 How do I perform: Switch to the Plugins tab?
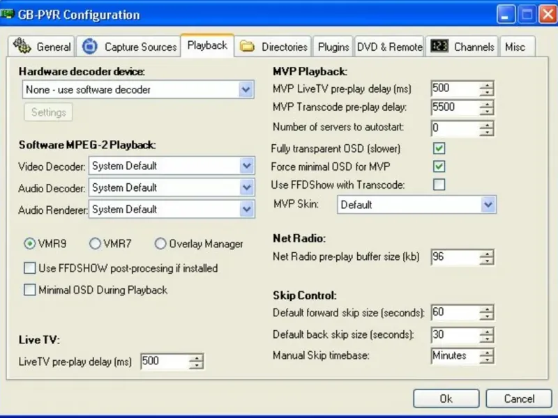333,47
